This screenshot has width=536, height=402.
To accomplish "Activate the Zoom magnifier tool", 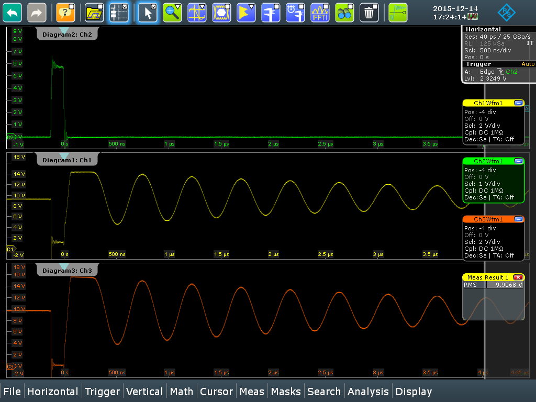I will click(172, 13).
